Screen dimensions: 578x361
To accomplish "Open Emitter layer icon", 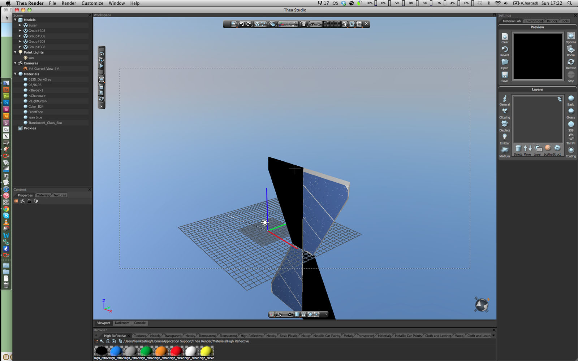I will click(505, 139).
